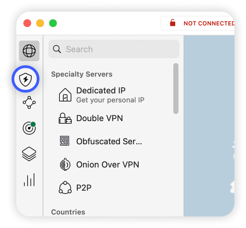
Task: Click the server list scrollbar
Action: click(176, 88)
